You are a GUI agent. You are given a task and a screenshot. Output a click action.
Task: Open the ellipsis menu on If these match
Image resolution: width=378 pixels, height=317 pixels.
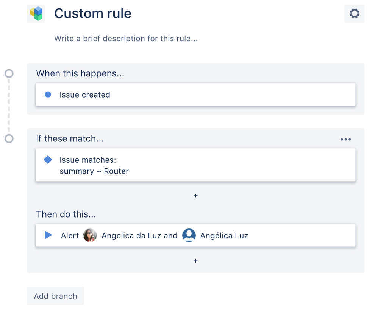click(x=345, y=139)
